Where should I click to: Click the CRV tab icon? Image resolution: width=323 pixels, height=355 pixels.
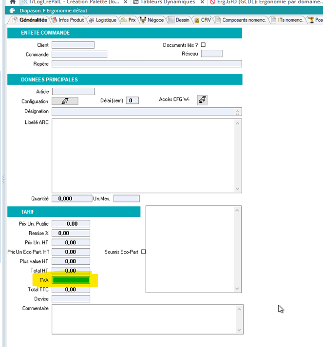[x=197, y=20]
